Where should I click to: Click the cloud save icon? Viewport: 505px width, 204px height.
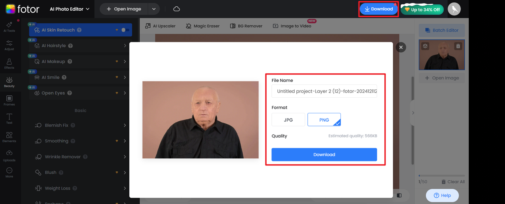click(177, 9)
